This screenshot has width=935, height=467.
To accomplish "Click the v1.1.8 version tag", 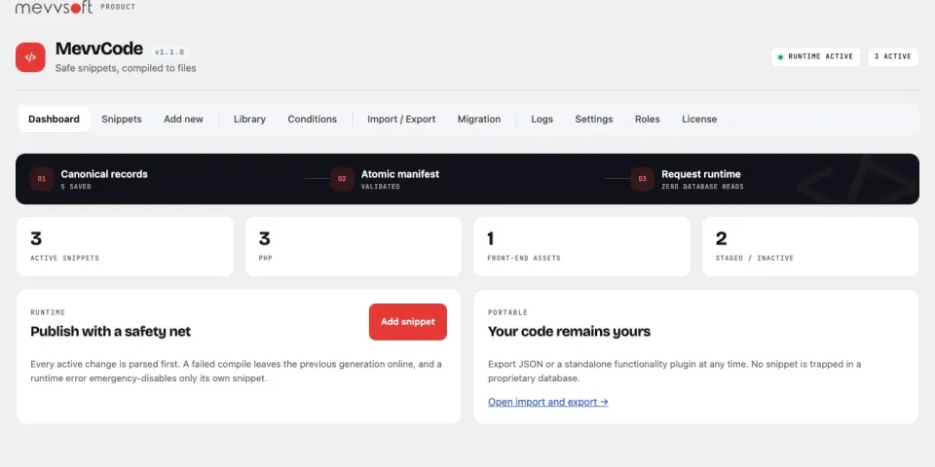I will click(x=169, y=53).
